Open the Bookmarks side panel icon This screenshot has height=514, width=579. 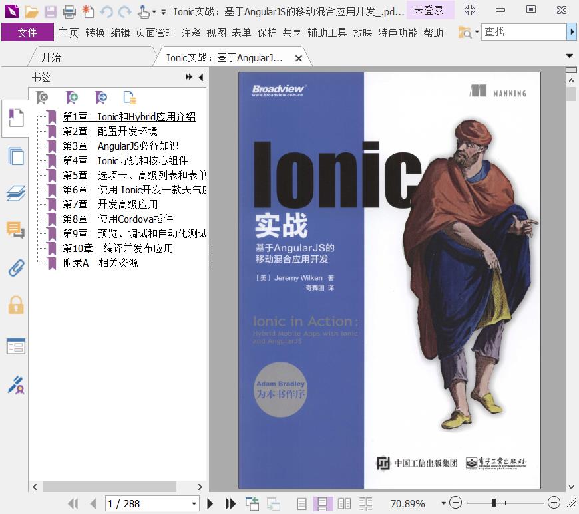pyautogui.click(x=16, y=118)
